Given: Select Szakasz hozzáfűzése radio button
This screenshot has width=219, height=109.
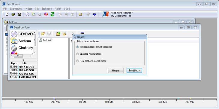Looking at the screenshot, I should pyautogui.click(x=77, y=54).
